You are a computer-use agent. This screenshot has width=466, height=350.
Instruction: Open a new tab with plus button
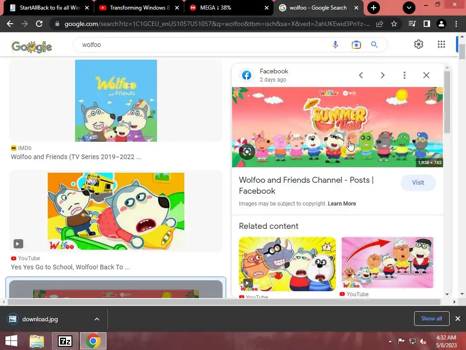click(x=374, y=8)
